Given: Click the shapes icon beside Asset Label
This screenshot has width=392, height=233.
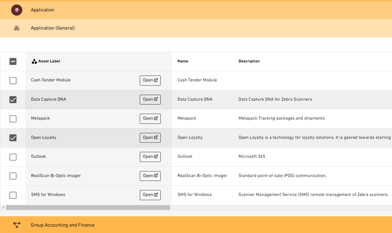Looking at the screenshot, I should (34, 61).
